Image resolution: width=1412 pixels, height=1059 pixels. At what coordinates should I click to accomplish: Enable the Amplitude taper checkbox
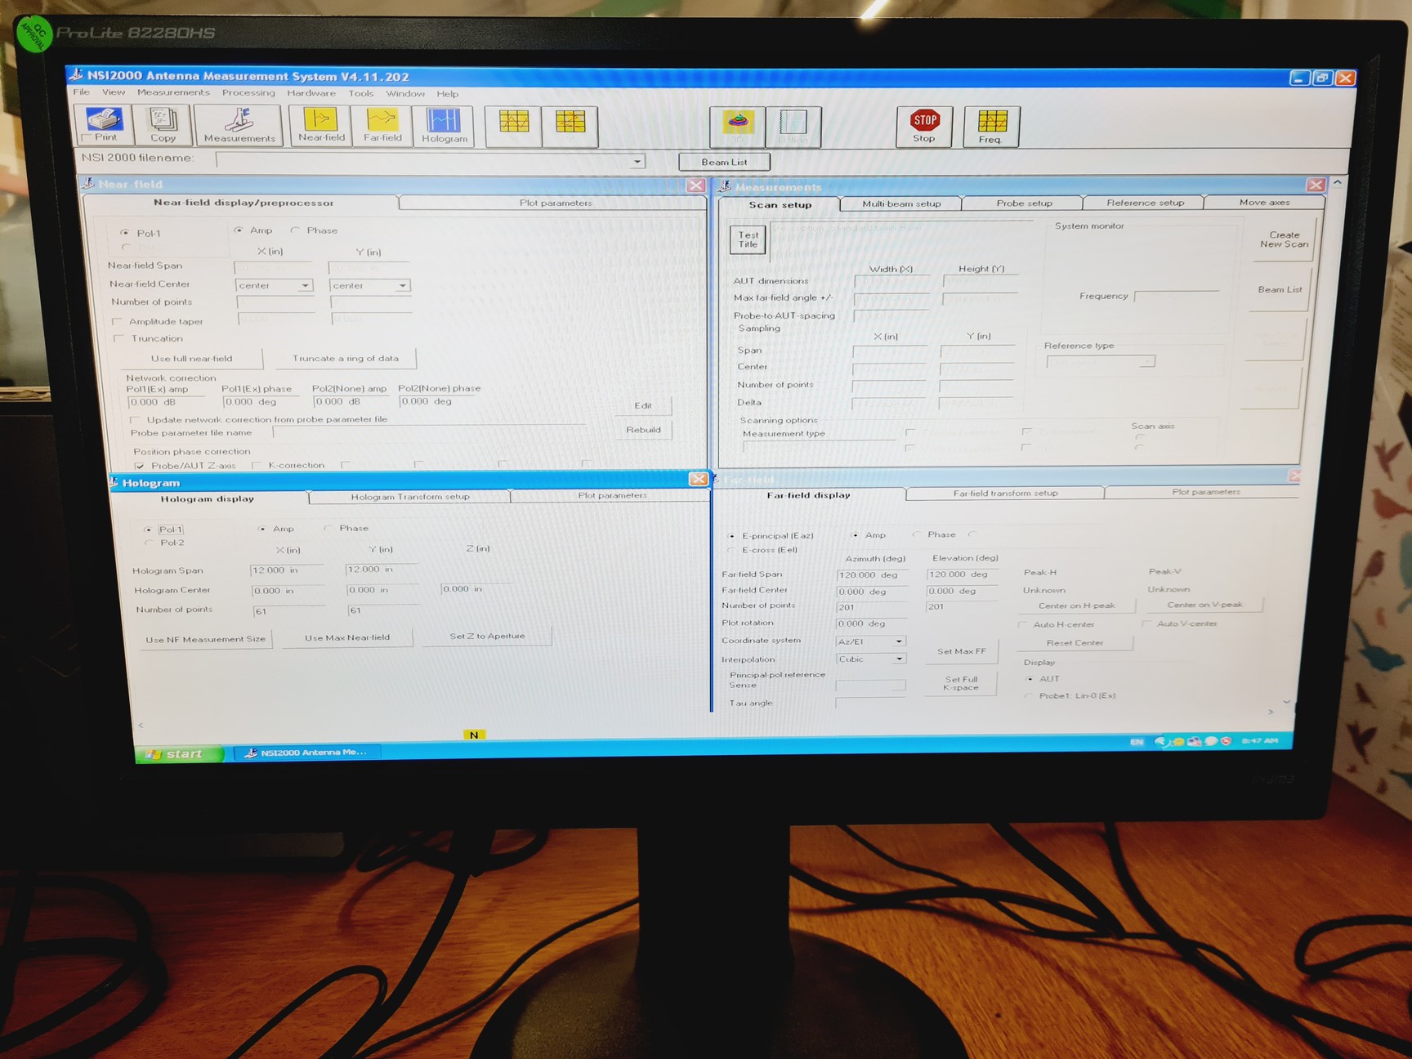point(118,321)
